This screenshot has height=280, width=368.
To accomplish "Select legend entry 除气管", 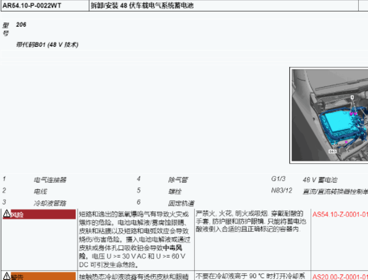I will click(x=178, y=180).
